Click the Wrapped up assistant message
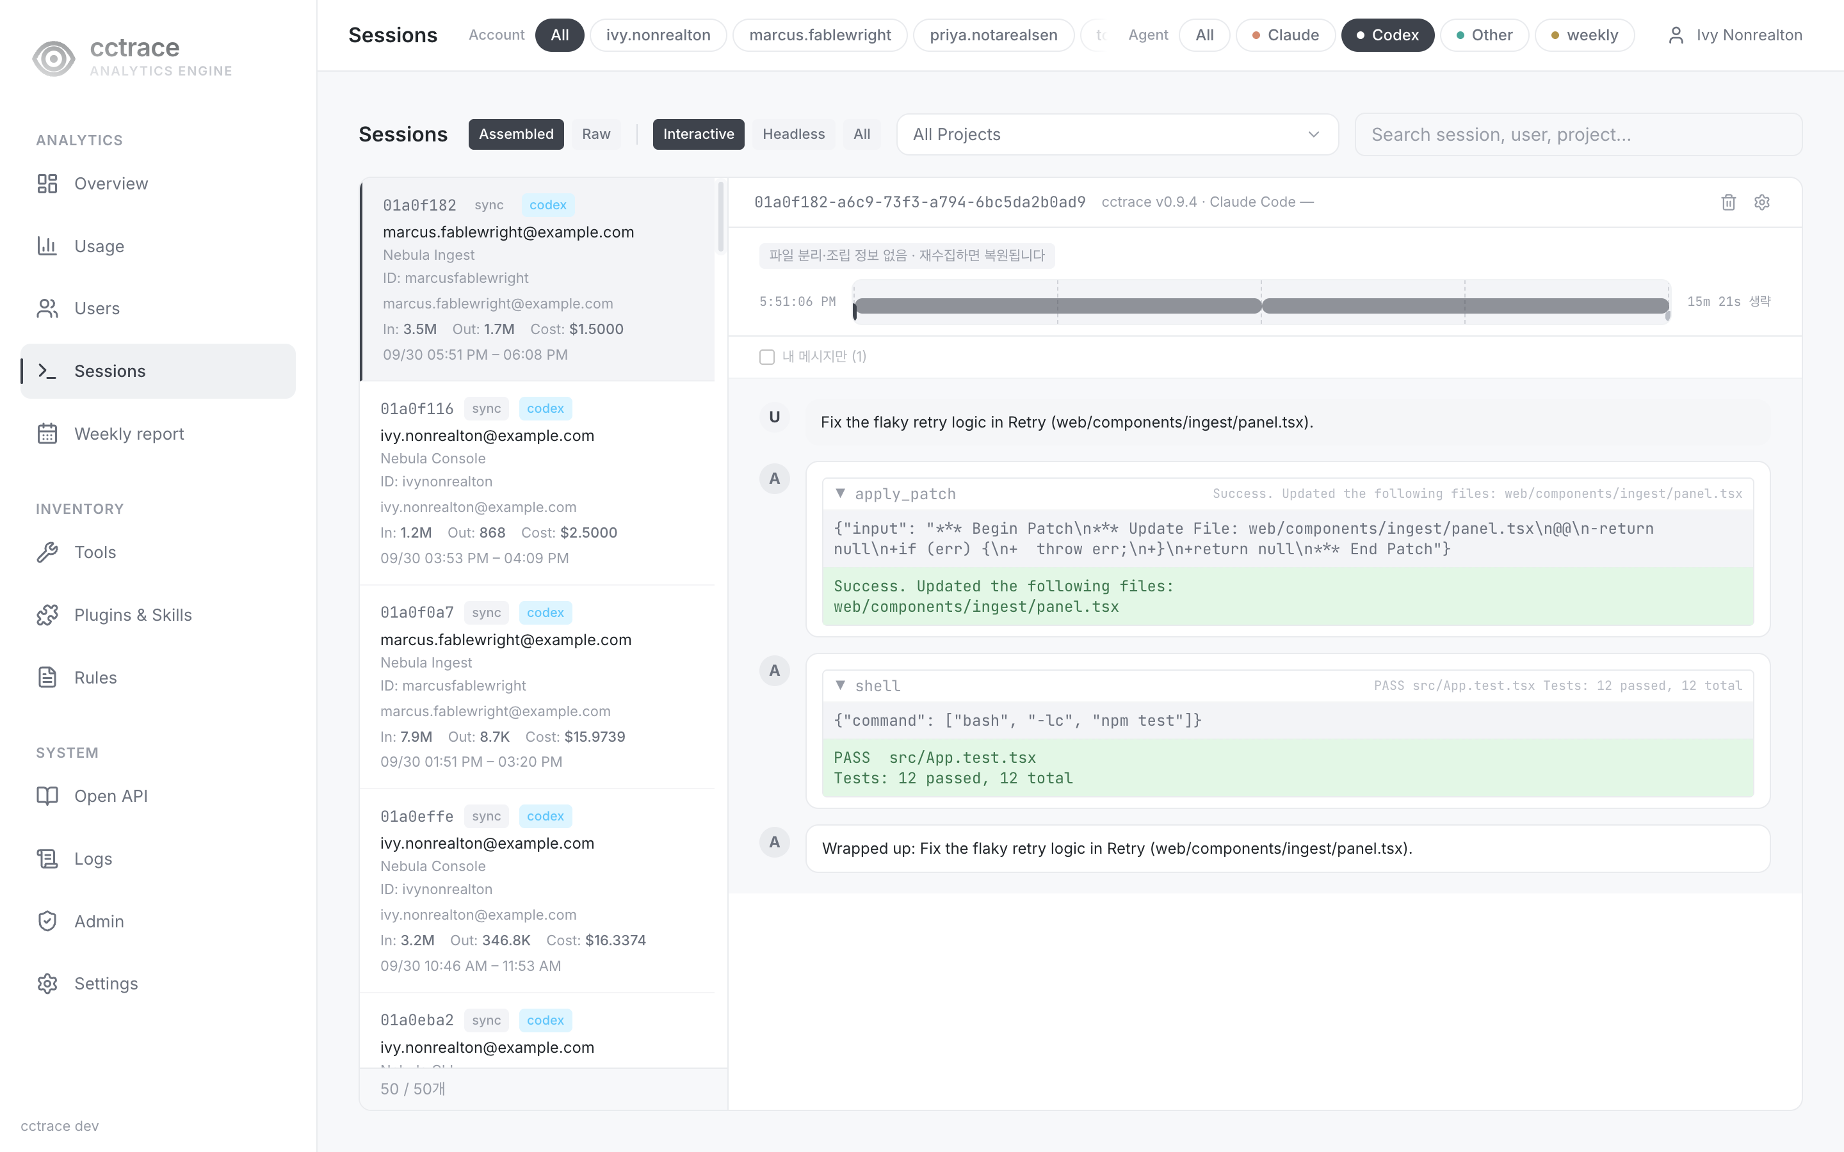 (x=1287, y=849)
